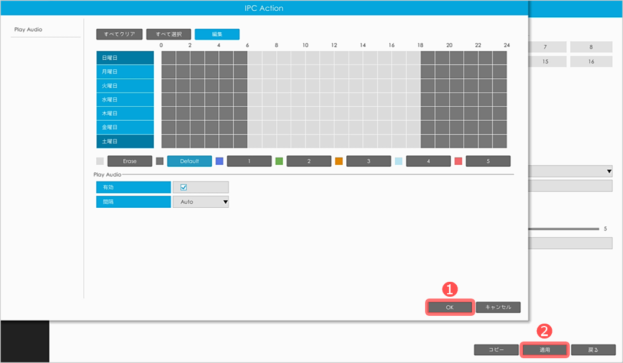Click the green color swatch for schedule 2

pyautogui.click(x=279, y=161)
